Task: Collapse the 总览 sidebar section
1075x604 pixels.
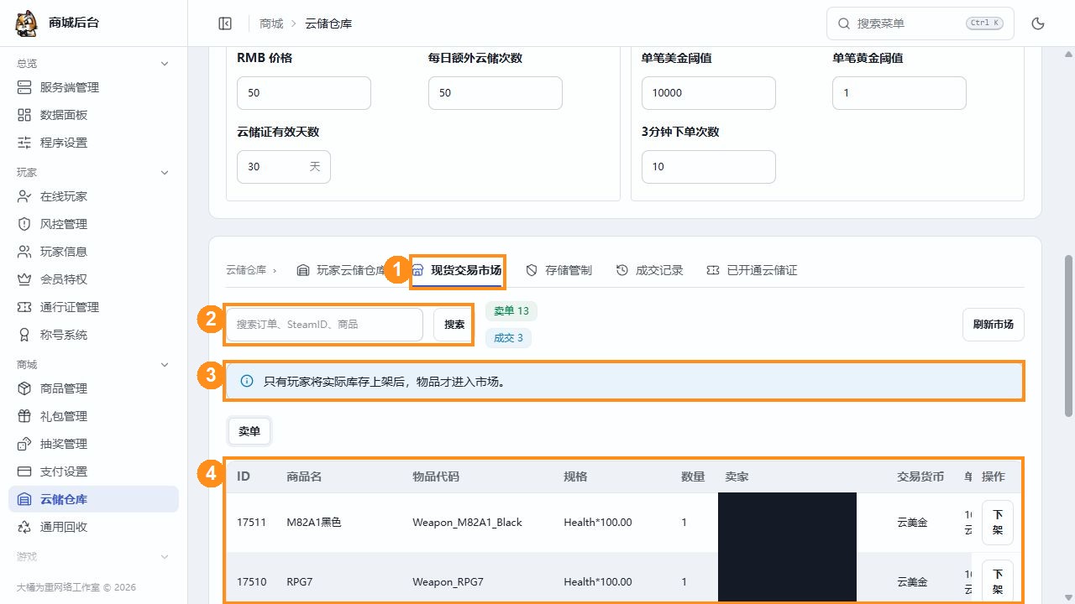Action: click(165, 64)
